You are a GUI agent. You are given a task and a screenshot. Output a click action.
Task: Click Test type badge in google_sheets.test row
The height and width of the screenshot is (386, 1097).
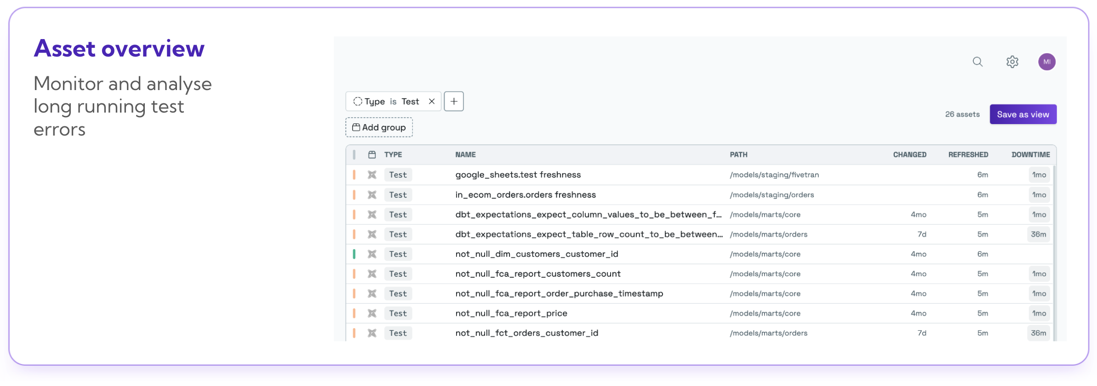398,175
